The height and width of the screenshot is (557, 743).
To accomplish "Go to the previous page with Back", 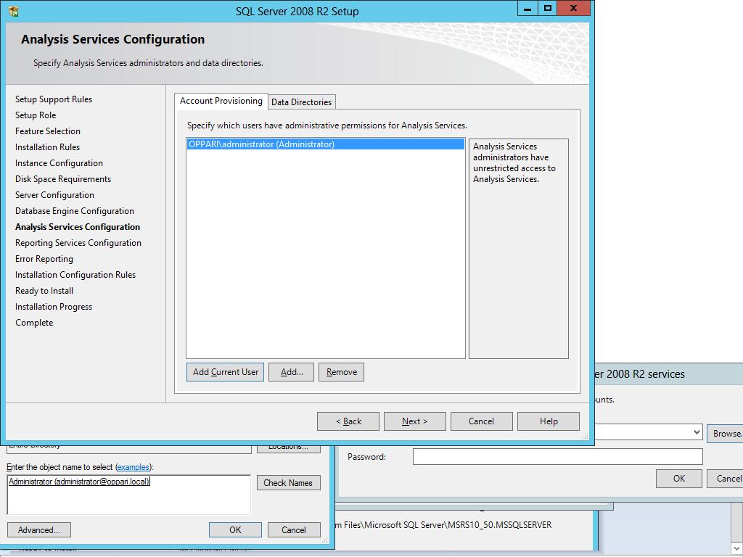I will (x=348, y=421).
